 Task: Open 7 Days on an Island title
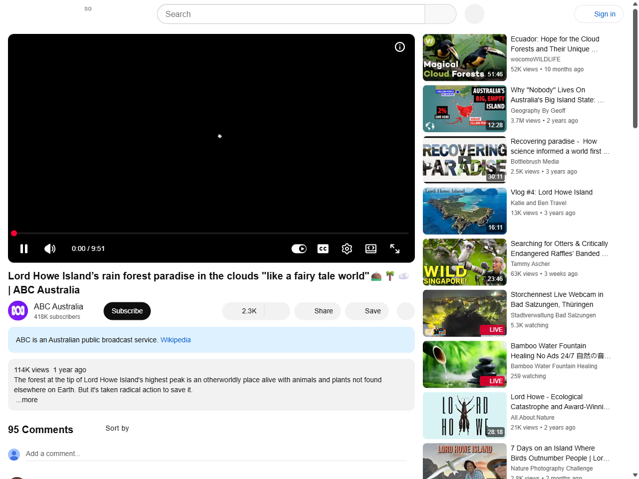560,453
